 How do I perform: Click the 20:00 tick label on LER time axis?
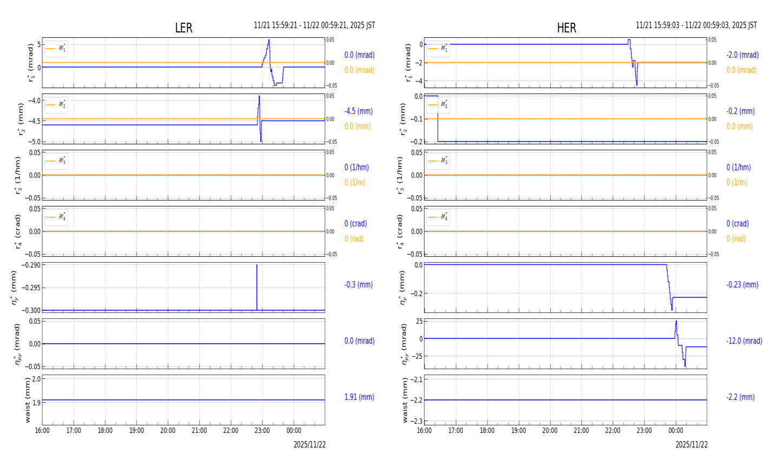tap(168, 431)
